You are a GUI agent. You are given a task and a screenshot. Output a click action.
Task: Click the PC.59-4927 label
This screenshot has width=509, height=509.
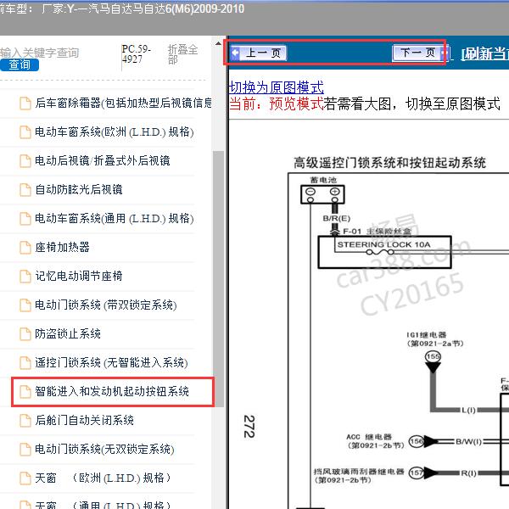[136, 54]
